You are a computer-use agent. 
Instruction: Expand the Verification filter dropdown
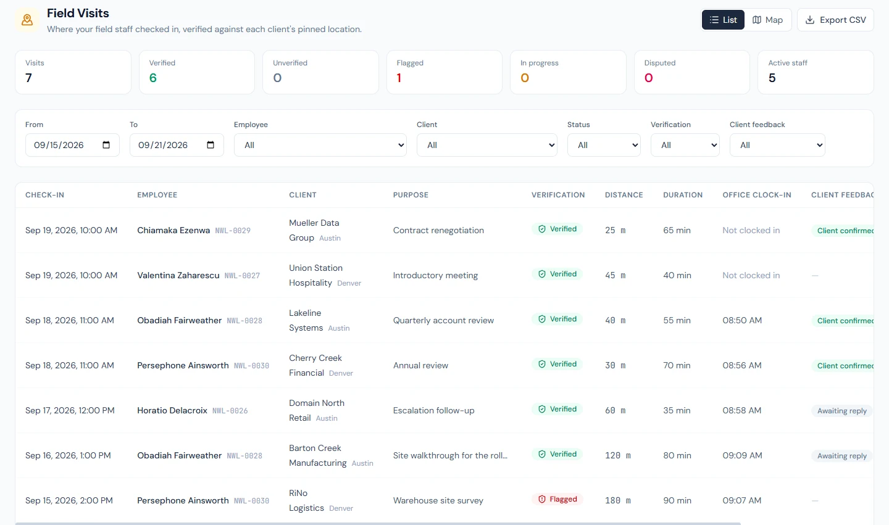pyautogui.click(x=685, y=145)
